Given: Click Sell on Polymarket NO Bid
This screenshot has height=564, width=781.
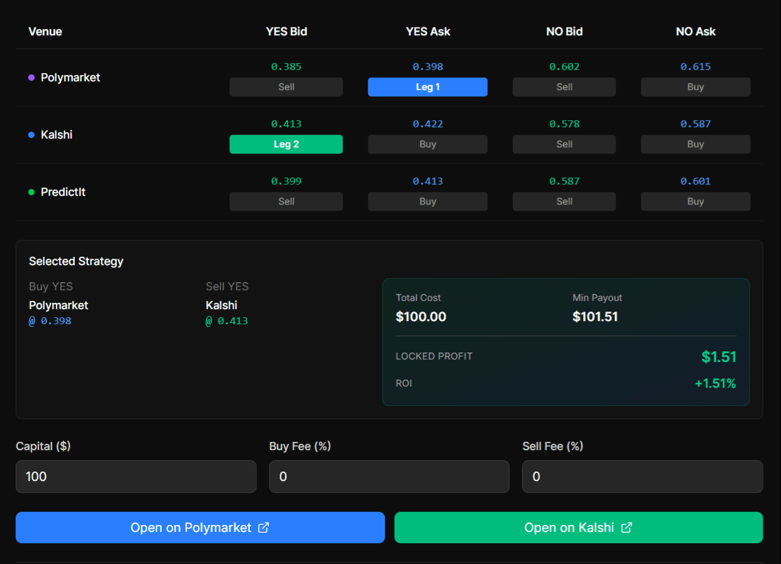Looking at the screenshot, I should coord(564,87).
